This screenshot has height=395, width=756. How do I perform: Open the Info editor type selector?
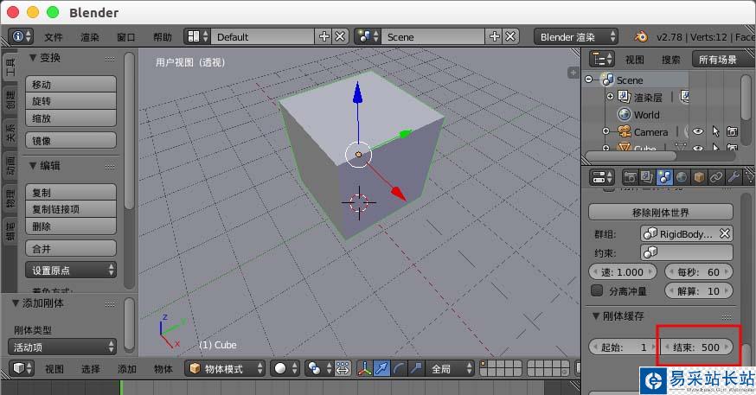coord(21,36)
